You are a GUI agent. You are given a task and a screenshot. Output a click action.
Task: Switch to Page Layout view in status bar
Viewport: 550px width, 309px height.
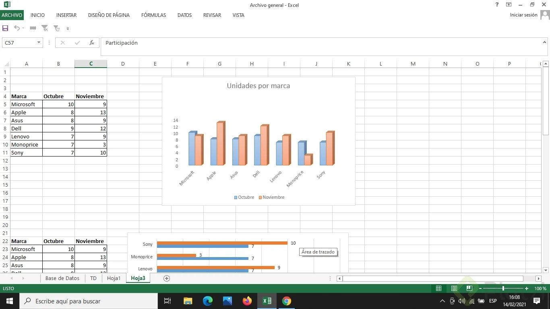click(454, 288)
